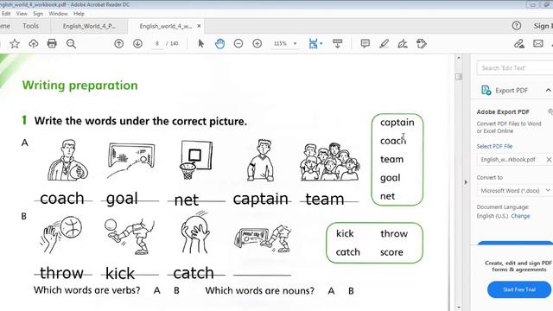
Task: Open the Sign menu
Action: pos(38,14)
